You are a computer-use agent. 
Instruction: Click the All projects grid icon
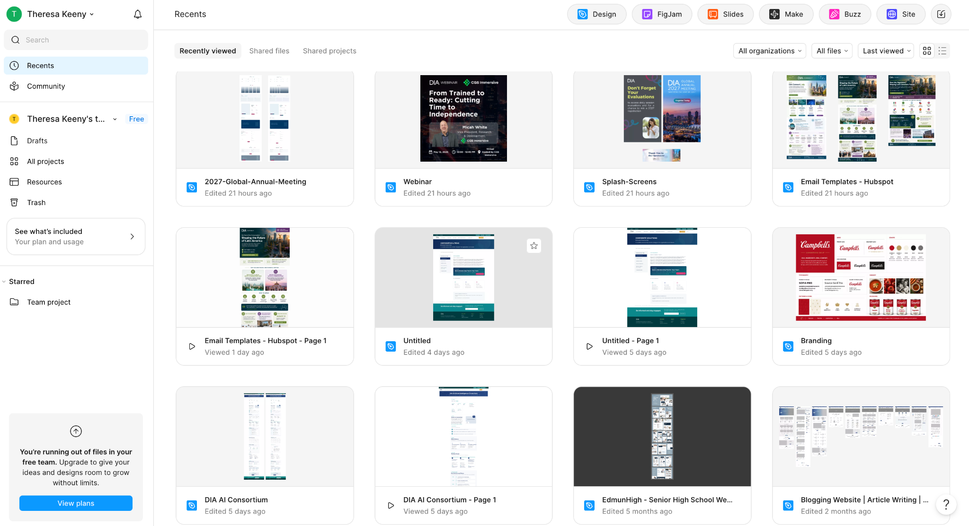[x=14, y=161]
